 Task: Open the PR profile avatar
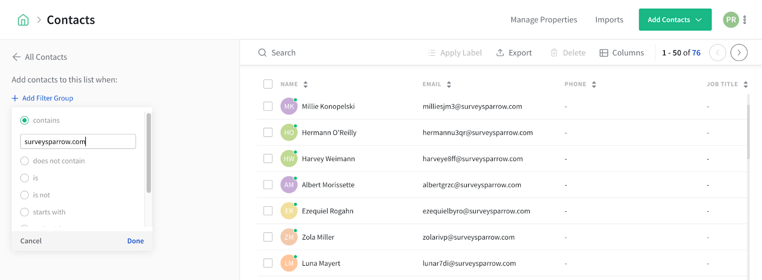tap(731, 20)
